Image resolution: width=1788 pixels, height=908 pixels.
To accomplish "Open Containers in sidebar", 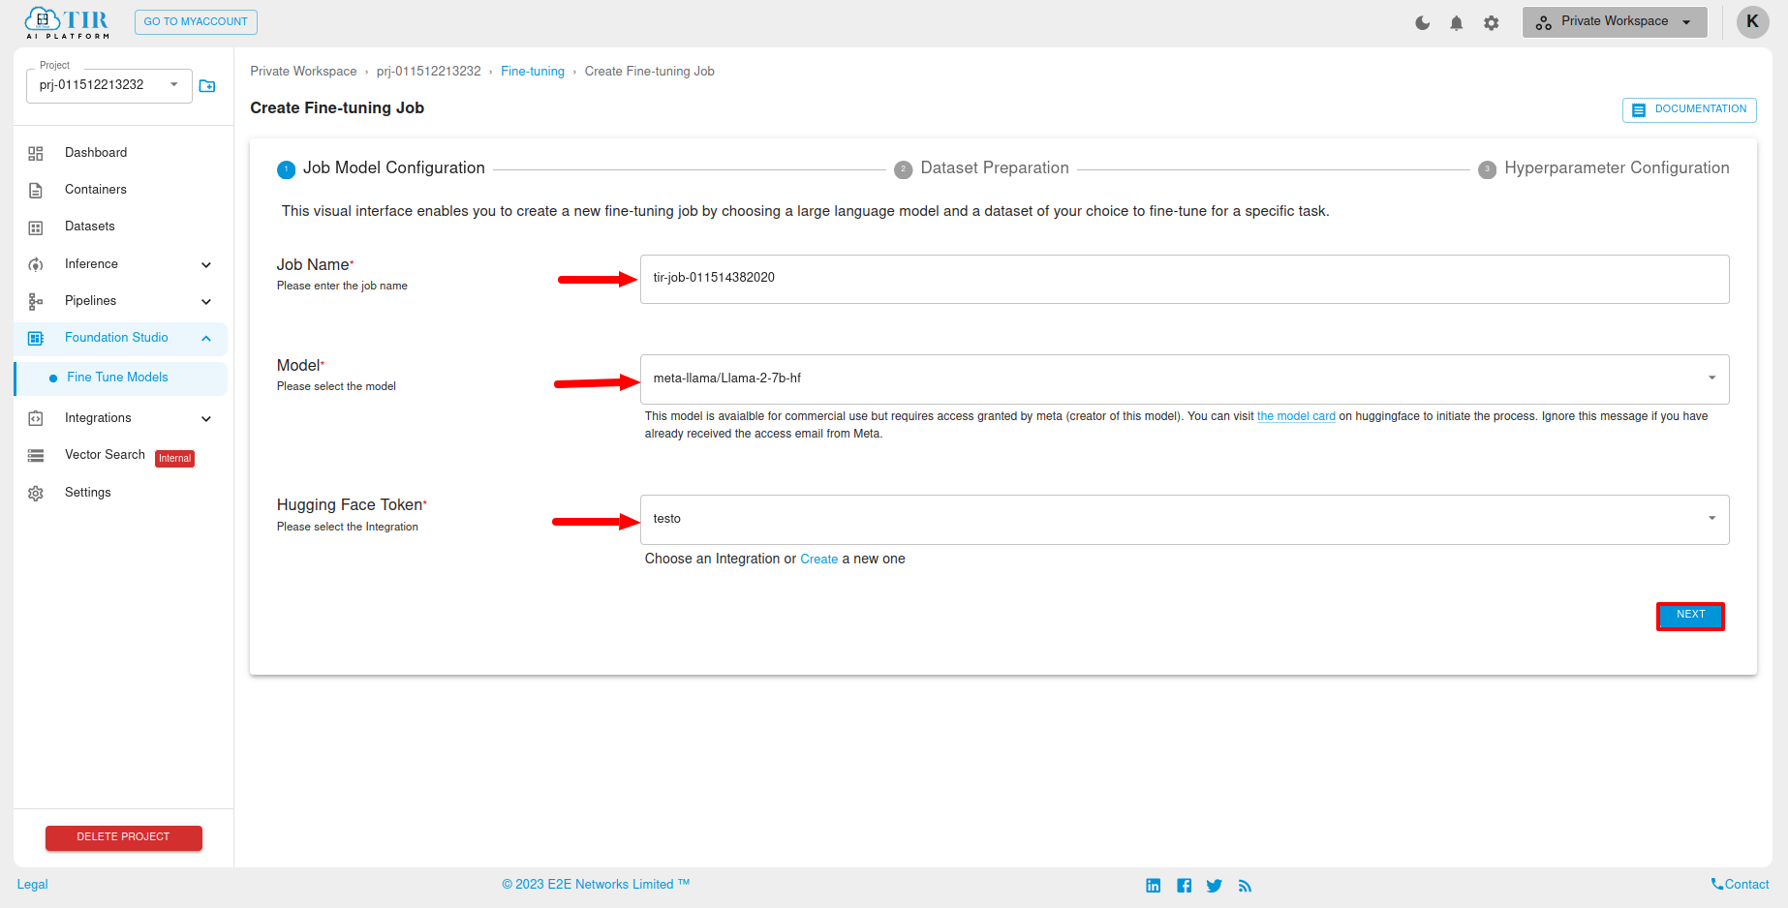I will pyautogui.click(x=96, y=190).
